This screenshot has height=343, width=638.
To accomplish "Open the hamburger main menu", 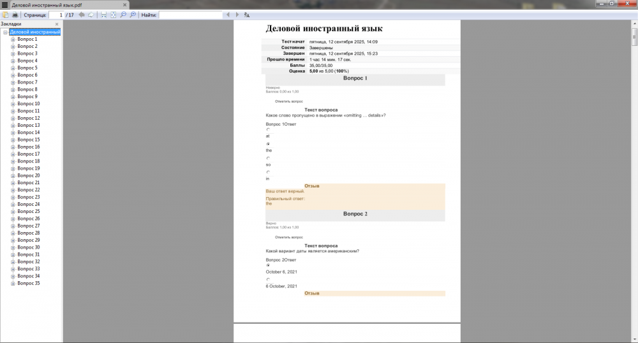I will pos(5,5).
